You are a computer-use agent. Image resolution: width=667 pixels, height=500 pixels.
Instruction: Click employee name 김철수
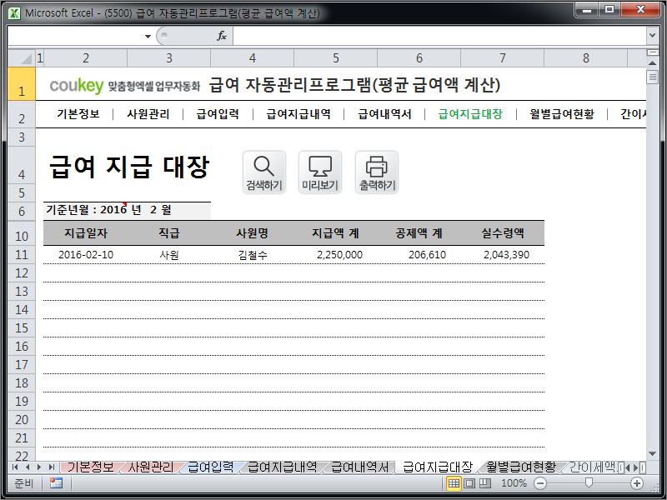(253, 255)
